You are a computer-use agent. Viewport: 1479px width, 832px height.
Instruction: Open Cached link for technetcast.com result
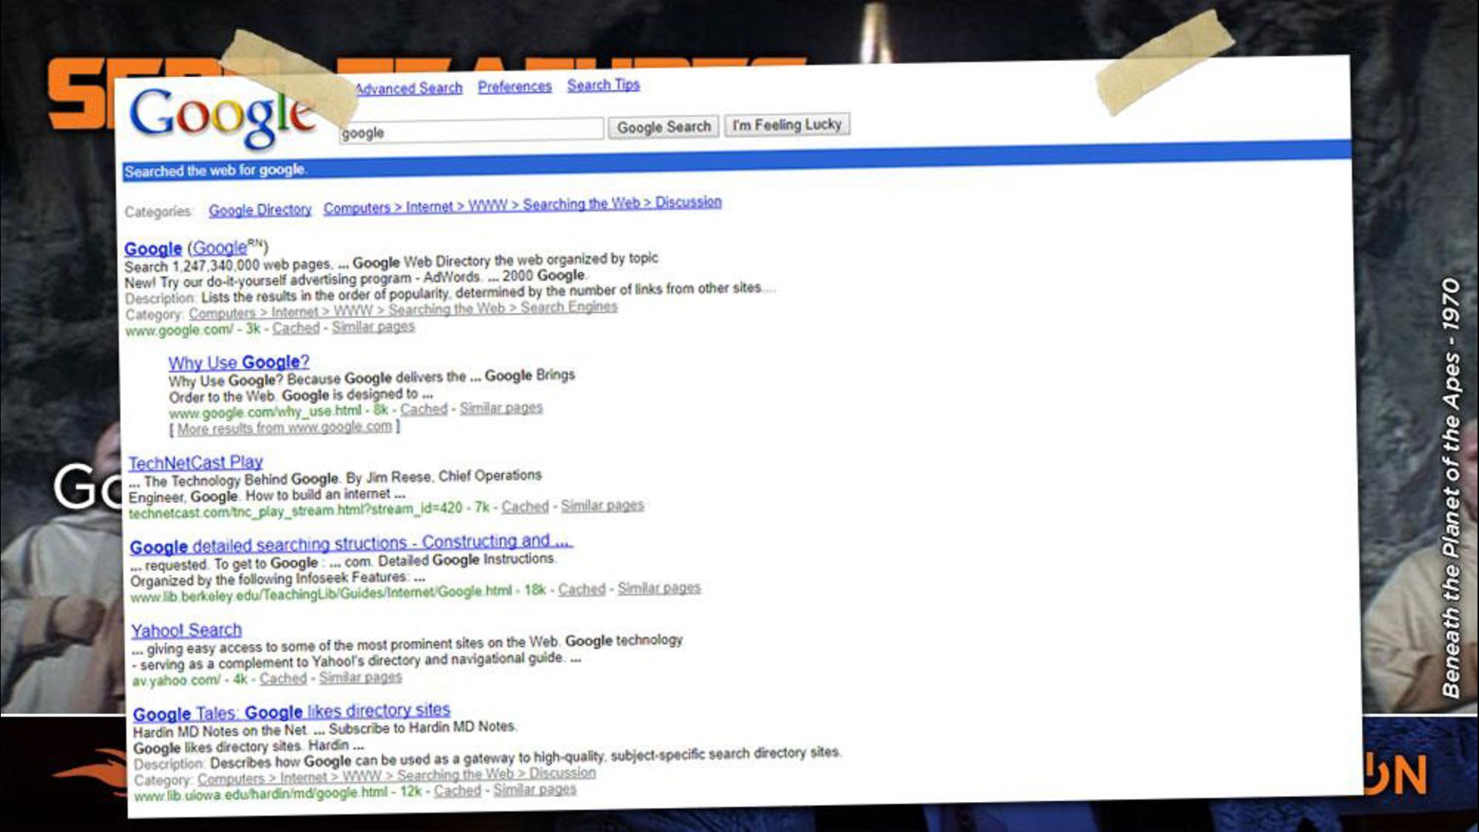[x=525, y=507]
